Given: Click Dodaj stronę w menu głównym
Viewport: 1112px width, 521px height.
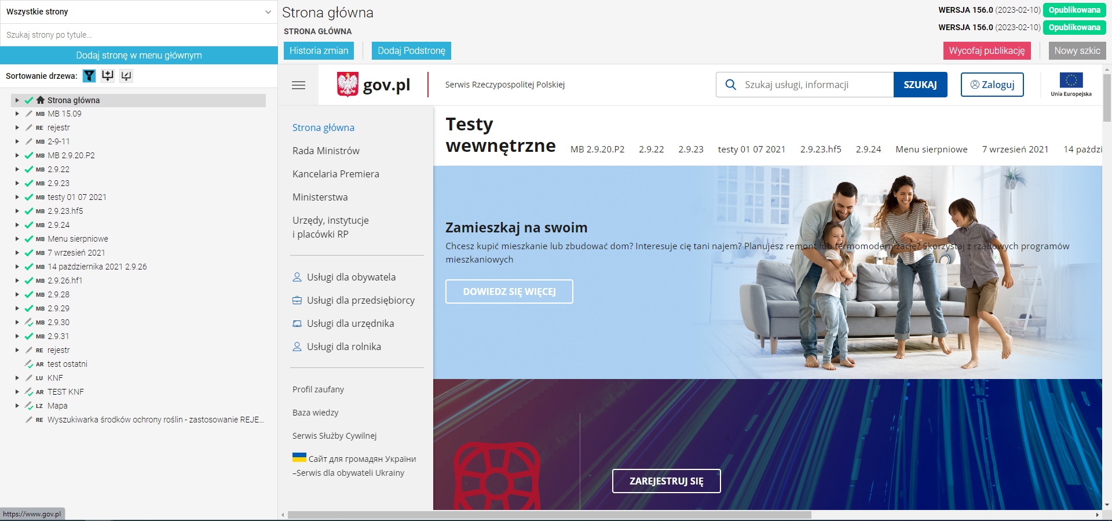Looking at the screenshot, I should 139,55.
